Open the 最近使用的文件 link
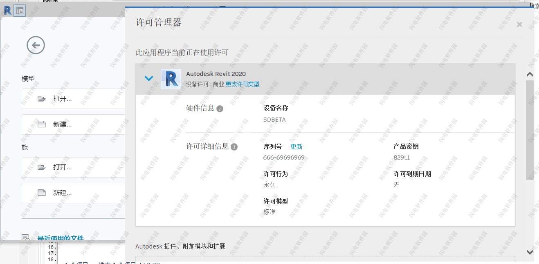 coord(61,238)
